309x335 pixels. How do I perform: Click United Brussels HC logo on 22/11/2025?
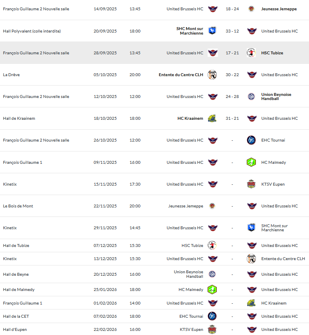pos(251,206)
